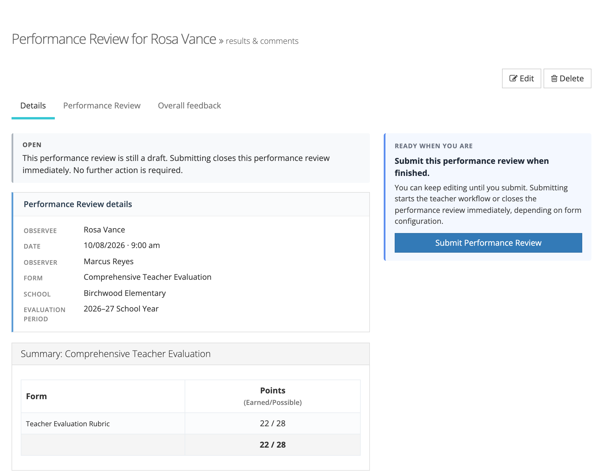The width and height of the screenshot is (603, 473).
Task: Switch to the Details tab
Action: (33, 106)
